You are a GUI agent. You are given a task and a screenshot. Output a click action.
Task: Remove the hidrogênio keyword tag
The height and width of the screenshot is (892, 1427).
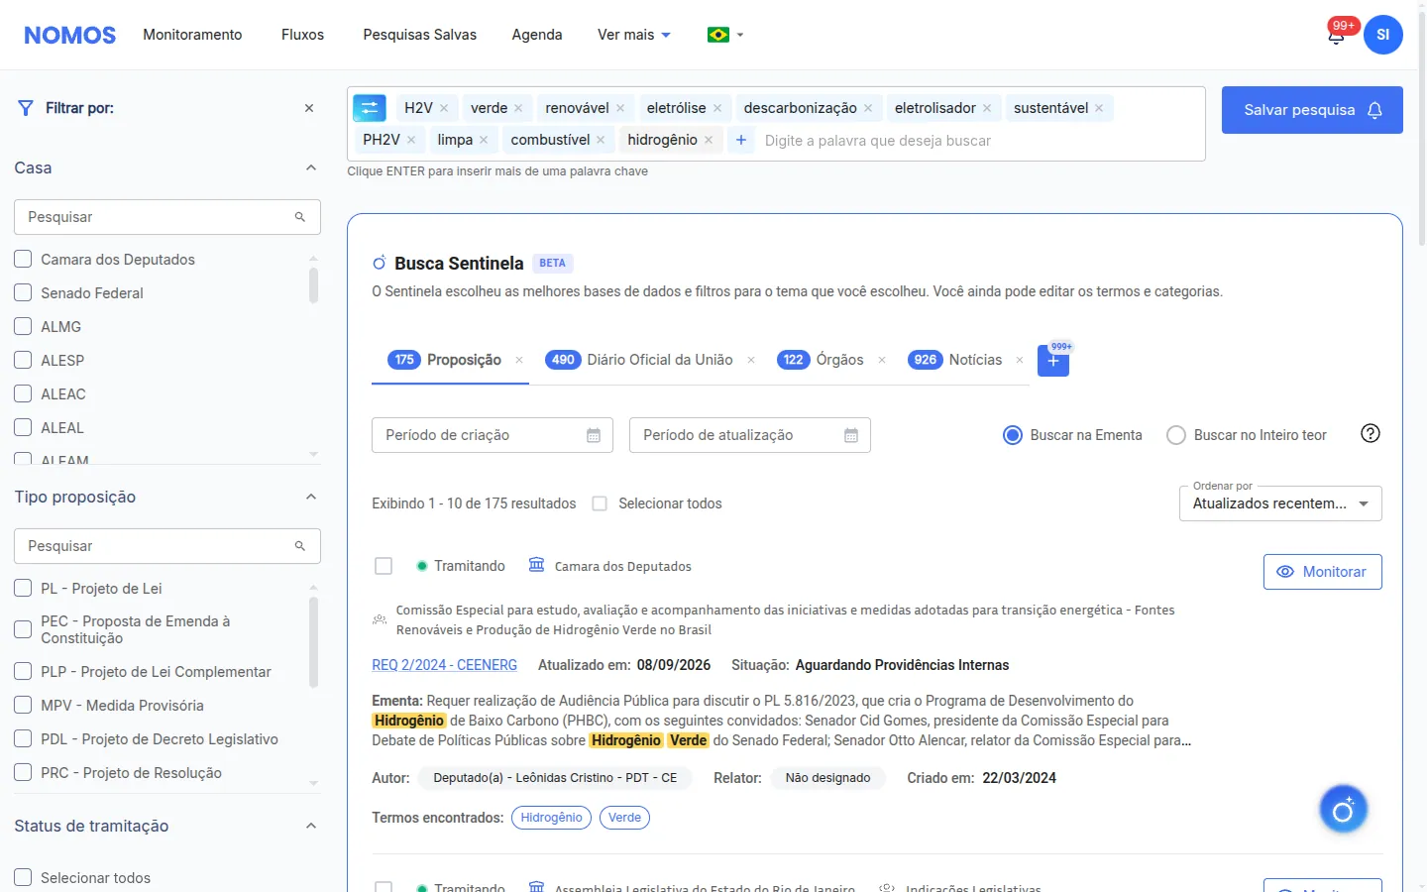tap(709, 140)
